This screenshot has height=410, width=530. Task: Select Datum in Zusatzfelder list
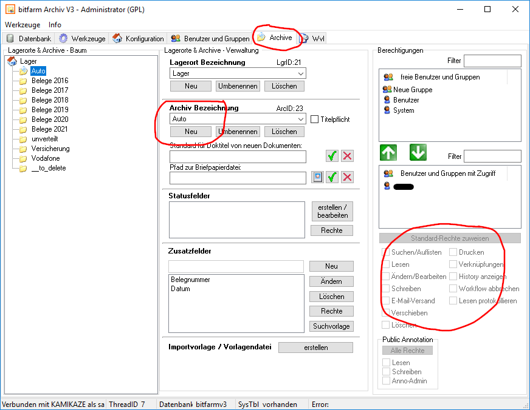click(x=180, y=289)
